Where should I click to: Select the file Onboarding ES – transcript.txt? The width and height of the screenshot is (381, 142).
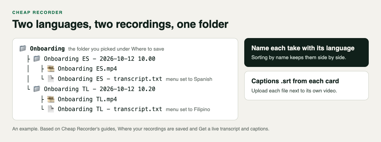tap(110, 79)
